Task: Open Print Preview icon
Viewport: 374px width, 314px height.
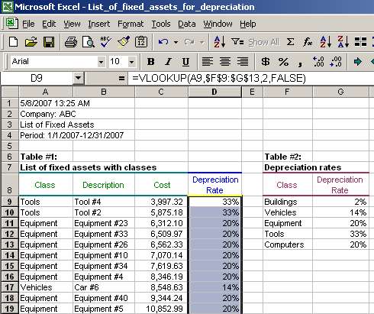Action: coord(89,42)
